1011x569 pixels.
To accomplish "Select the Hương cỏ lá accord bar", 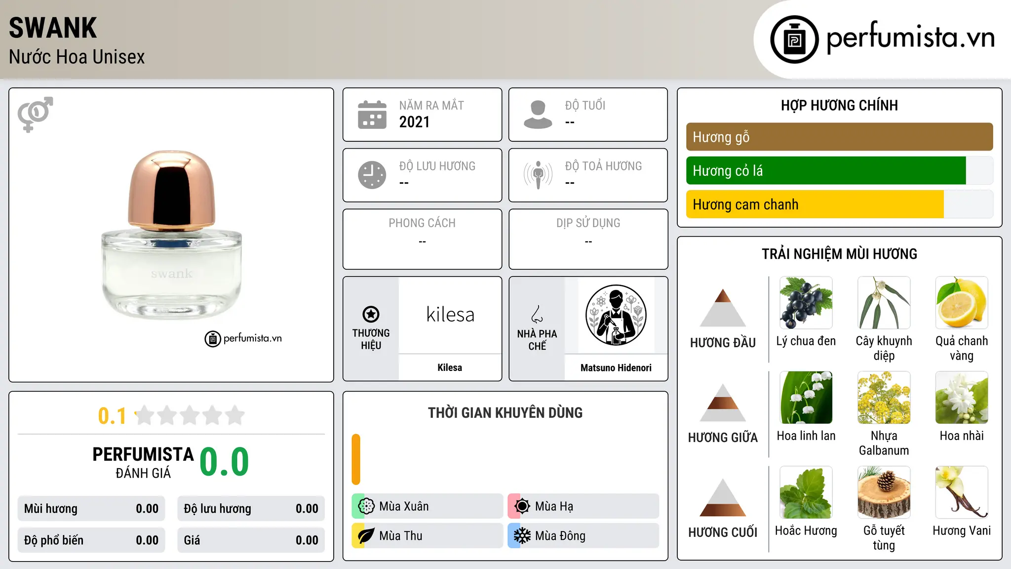I will 839,170.
